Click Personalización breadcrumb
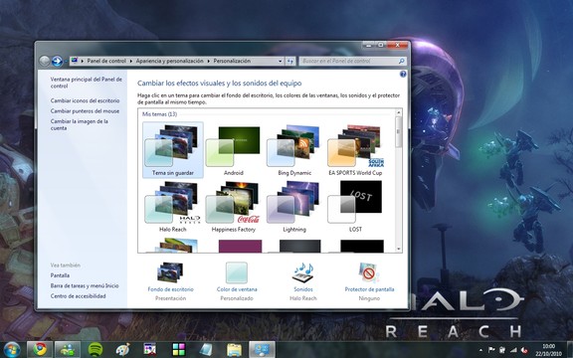This screenshot has height=358, width=573. pos(232,61)
